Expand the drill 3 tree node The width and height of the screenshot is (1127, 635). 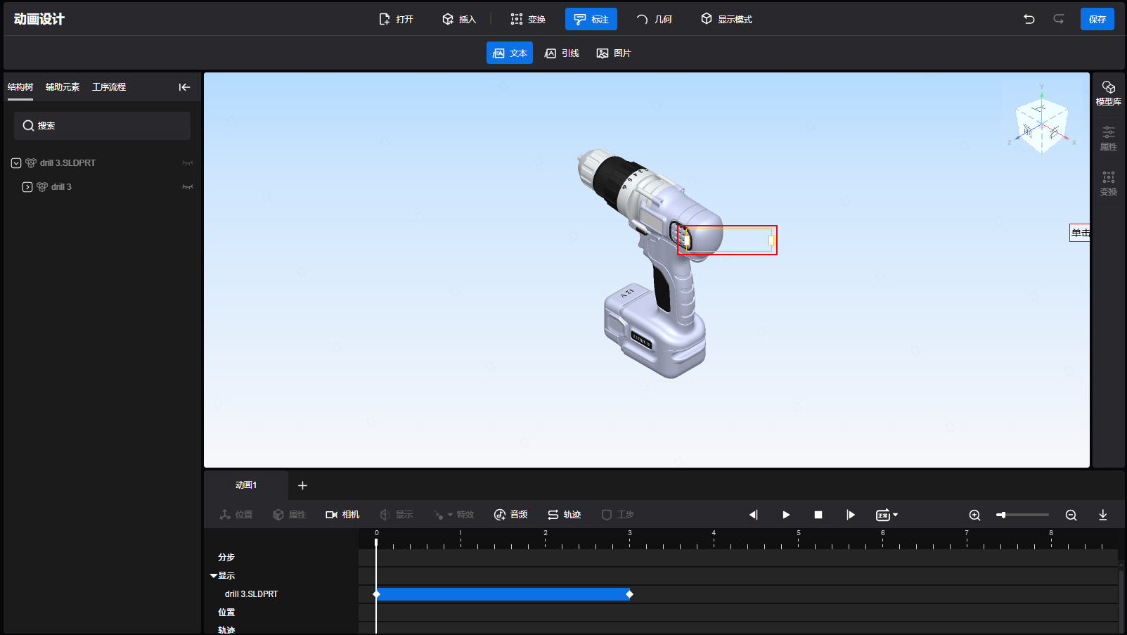pos(27,187)
